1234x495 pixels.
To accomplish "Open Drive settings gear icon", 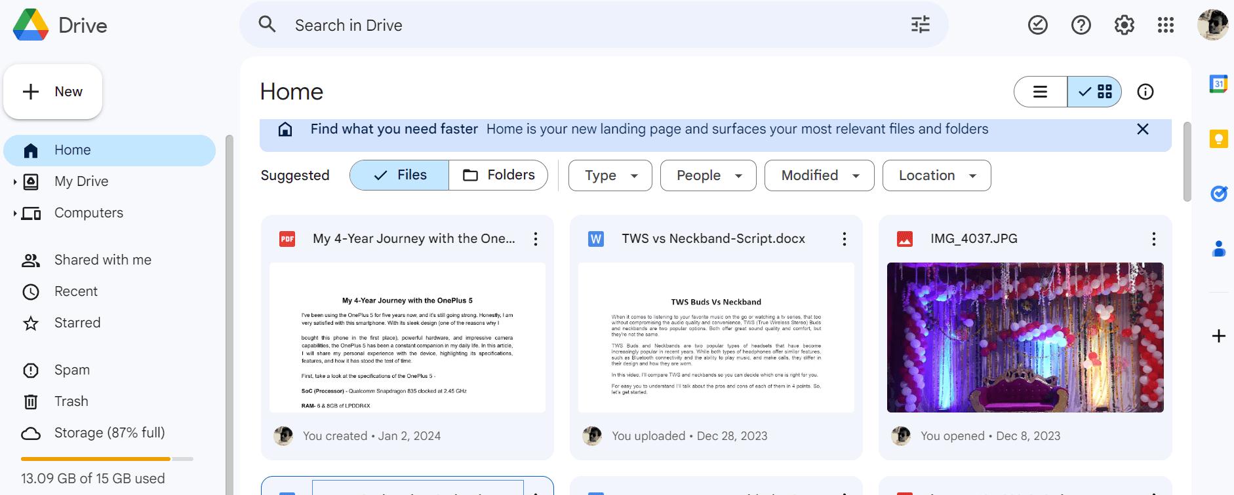I will [1124, 25].
